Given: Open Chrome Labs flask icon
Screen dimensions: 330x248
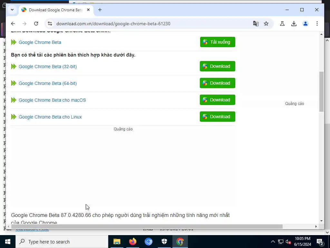Looking at the screenshot, I should point(282,24).
